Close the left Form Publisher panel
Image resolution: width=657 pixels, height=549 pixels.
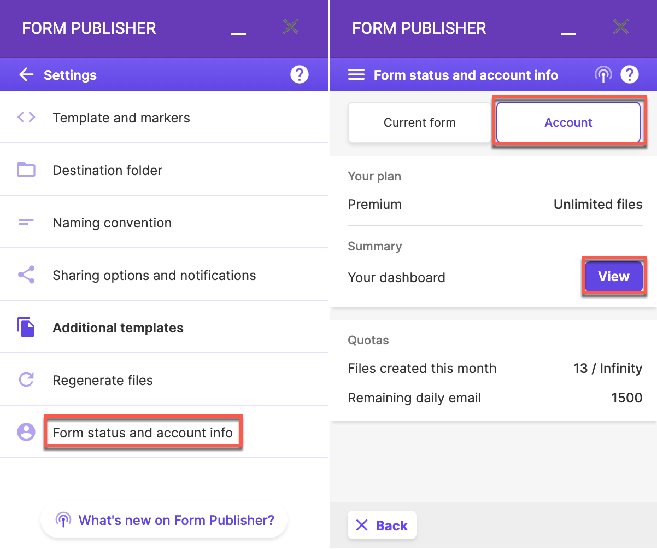tap(291, 26)
